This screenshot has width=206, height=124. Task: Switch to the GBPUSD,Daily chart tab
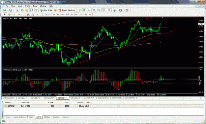(x=49, y=98)
